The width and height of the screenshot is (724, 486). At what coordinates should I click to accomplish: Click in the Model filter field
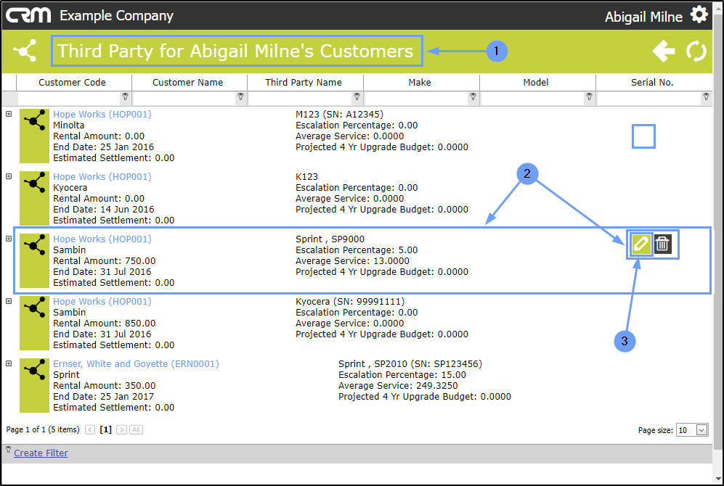tap(532, 97)
